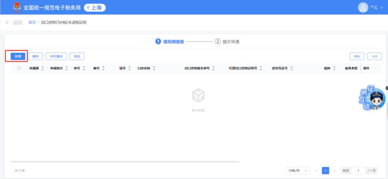Viewport: 388px width, 179px height.
Task: Click the user avatar icon
Action: (x=363, y=8)
